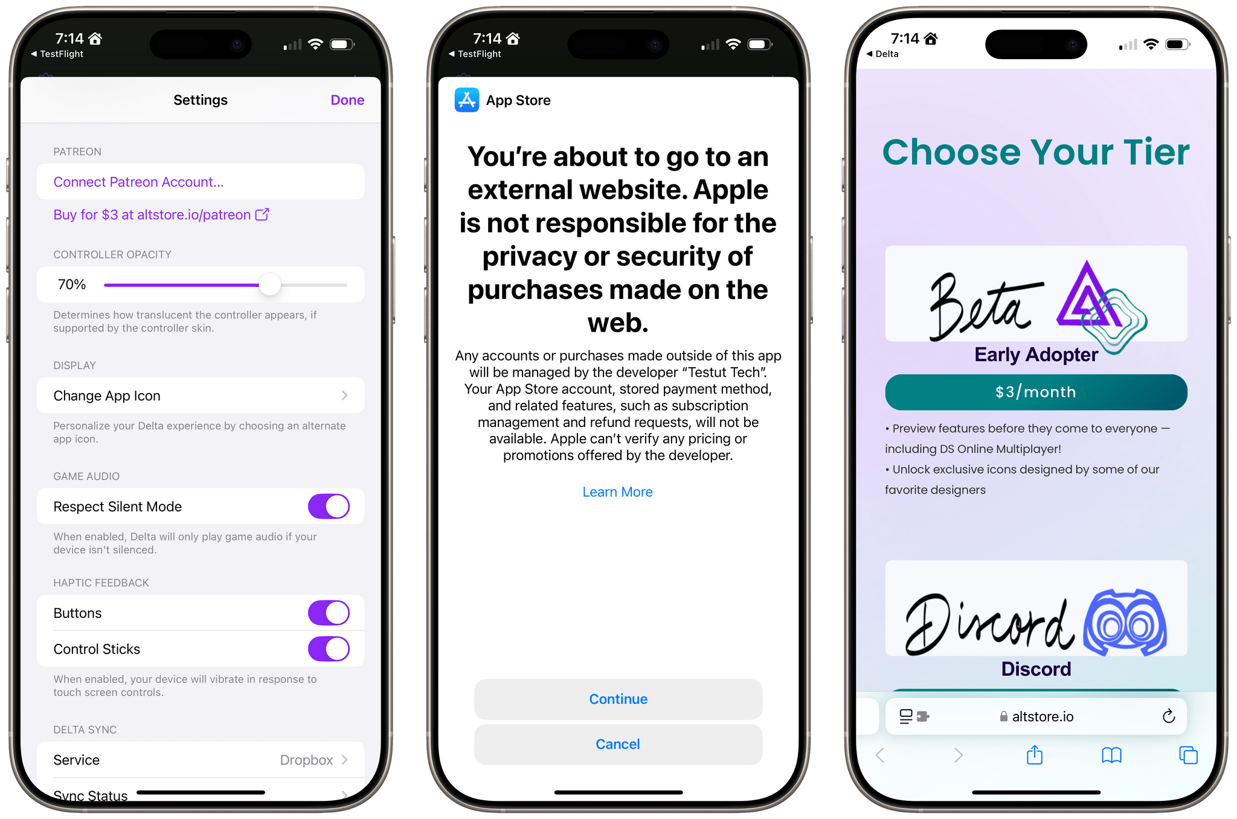1237x819 pixels.
Task: Tap Continue to external website
Action: 617,699
